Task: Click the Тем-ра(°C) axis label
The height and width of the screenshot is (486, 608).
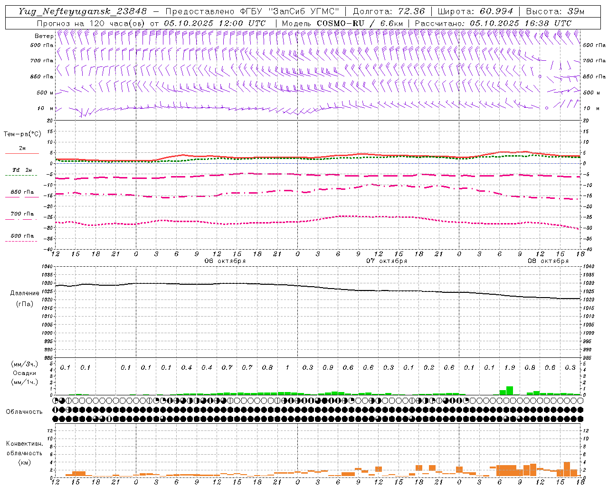Action: point(22,134)
